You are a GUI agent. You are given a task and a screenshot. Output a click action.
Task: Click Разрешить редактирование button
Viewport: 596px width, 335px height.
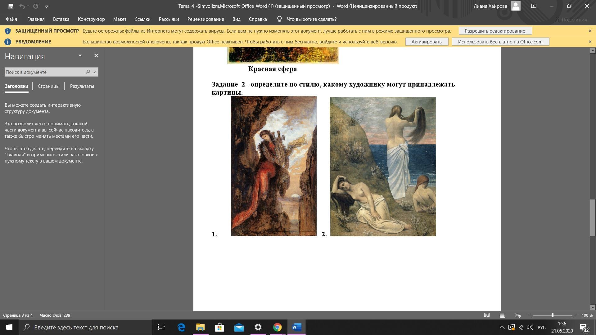(495, 31)
